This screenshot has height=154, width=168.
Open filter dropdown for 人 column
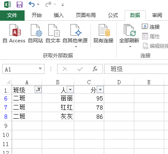(x=70, y=90)
